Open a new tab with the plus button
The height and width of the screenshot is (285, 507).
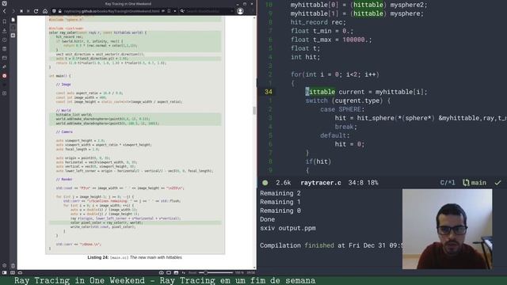[13, 35]
